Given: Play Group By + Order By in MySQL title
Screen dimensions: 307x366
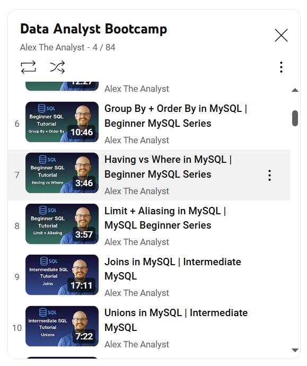Looking at the screenshot, I should [x=176, y=116].
